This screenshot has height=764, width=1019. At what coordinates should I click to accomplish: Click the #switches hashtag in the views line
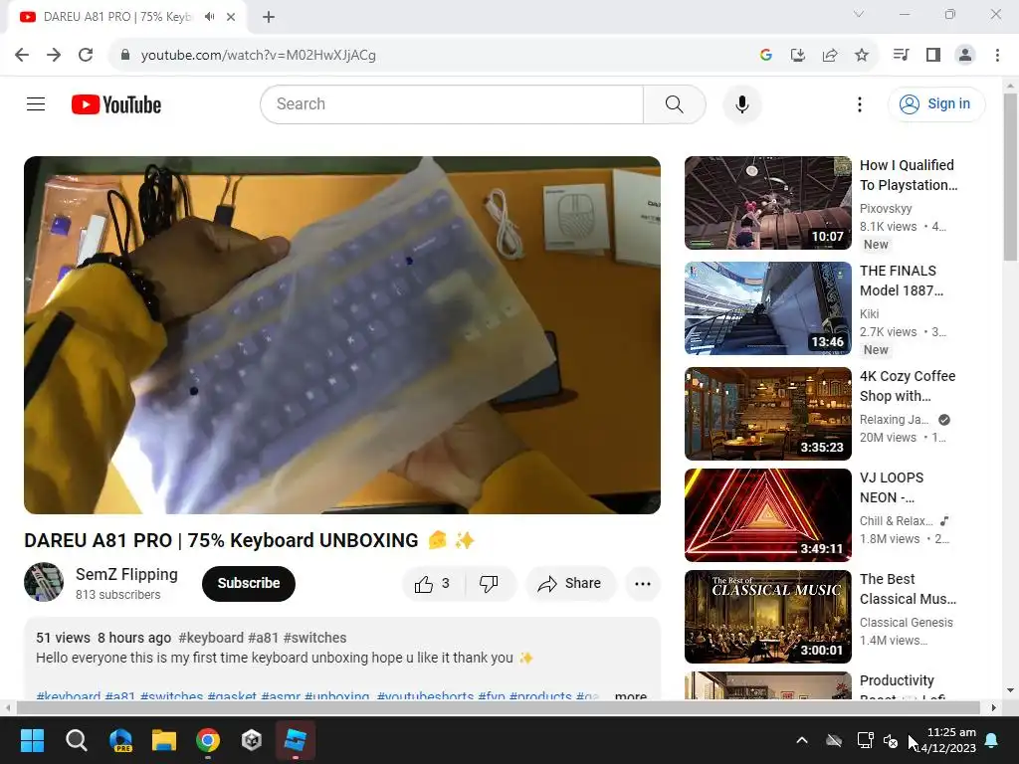coord(314,638)
